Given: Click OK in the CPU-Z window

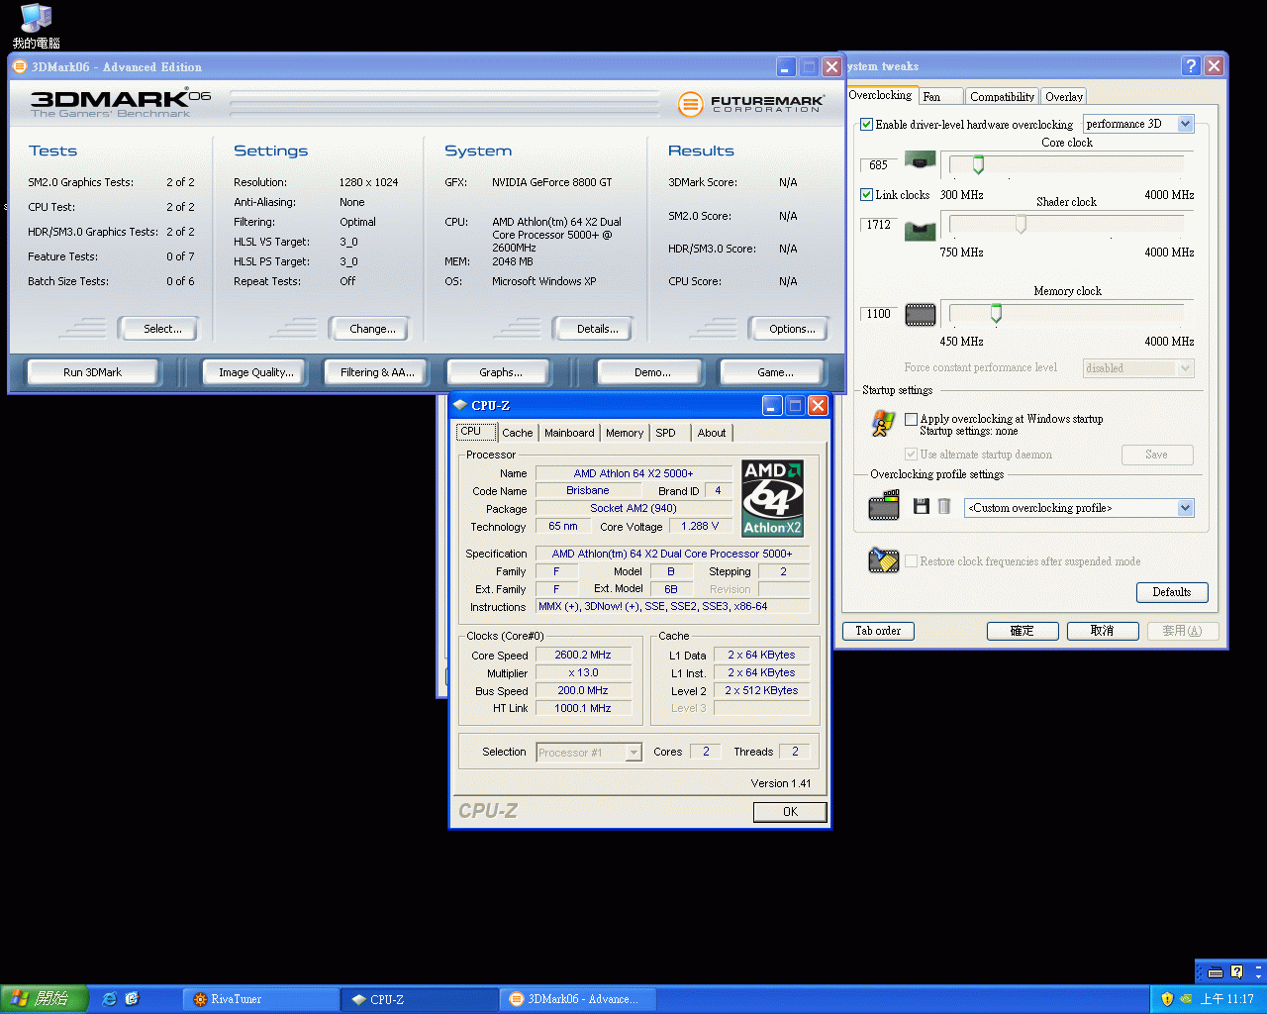Looking at the screenshot, I should pyautogui.click(x=790, y=812).
